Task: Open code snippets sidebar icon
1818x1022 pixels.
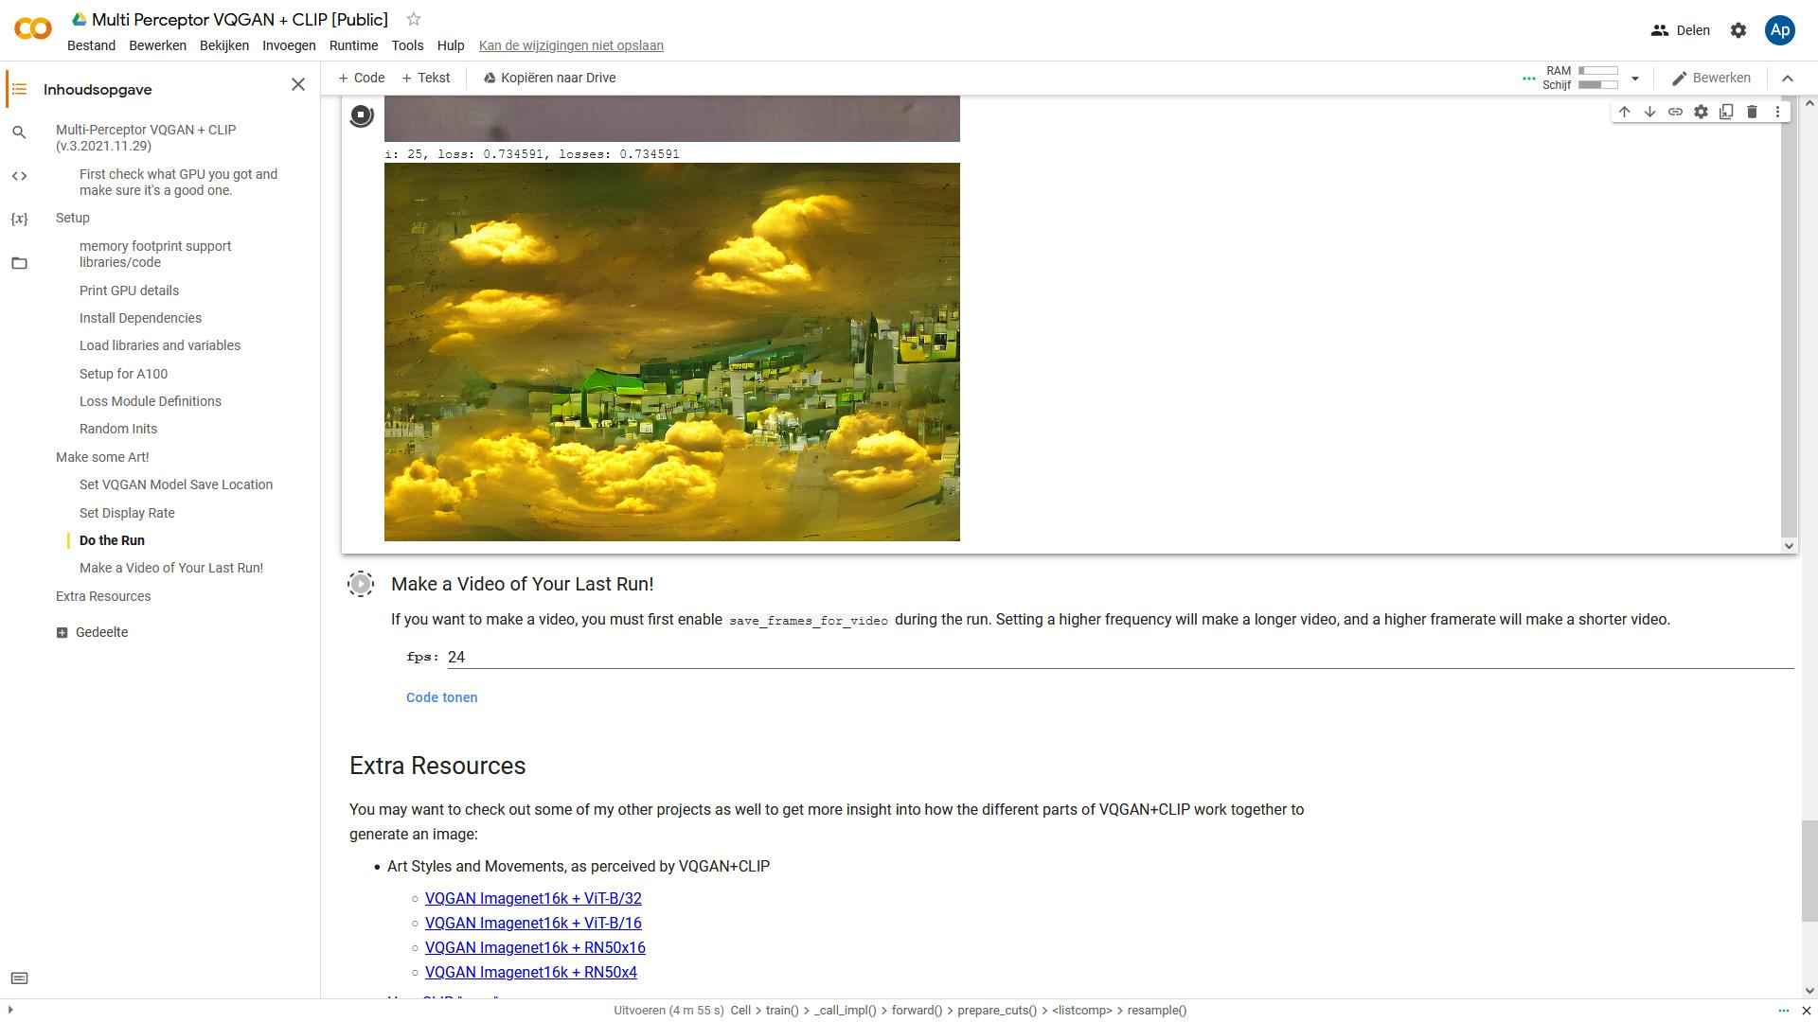Action: (x=19, y=176)
